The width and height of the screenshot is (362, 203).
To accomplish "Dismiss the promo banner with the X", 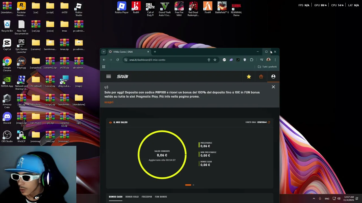I will (x=273, y=87).
